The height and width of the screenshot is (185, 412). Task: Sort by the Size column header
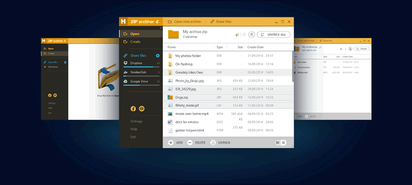click(x=240, y=47)
